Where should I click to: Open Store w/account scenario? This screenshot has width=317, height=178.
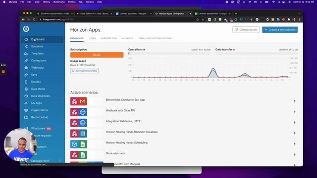coord(115,153)
